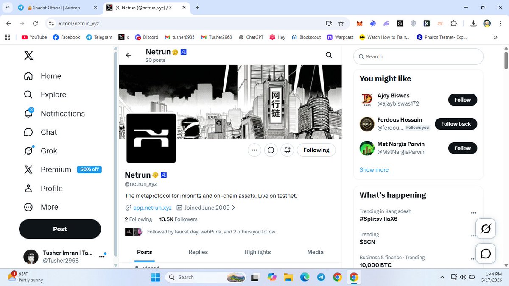
Task: Open Profile in the sidebar
Action: click(43, 188)
